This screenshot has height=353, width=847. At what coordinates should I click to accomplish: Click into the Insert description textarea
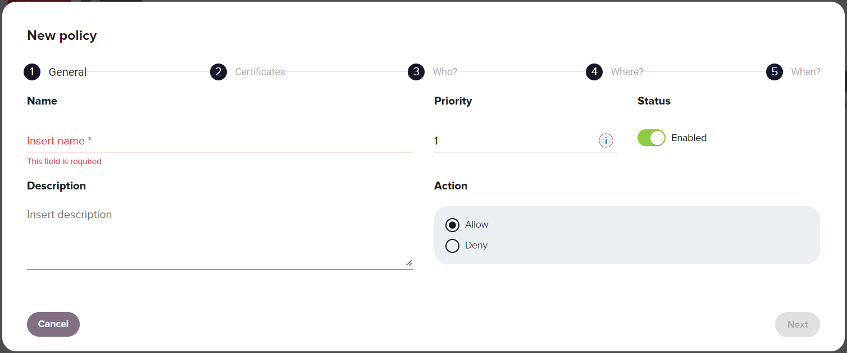click(220, 237)
